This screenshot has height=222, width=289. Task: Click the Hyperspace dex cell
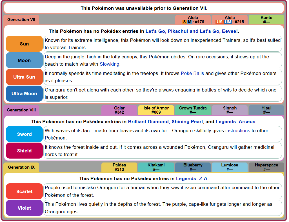(266, 167)
